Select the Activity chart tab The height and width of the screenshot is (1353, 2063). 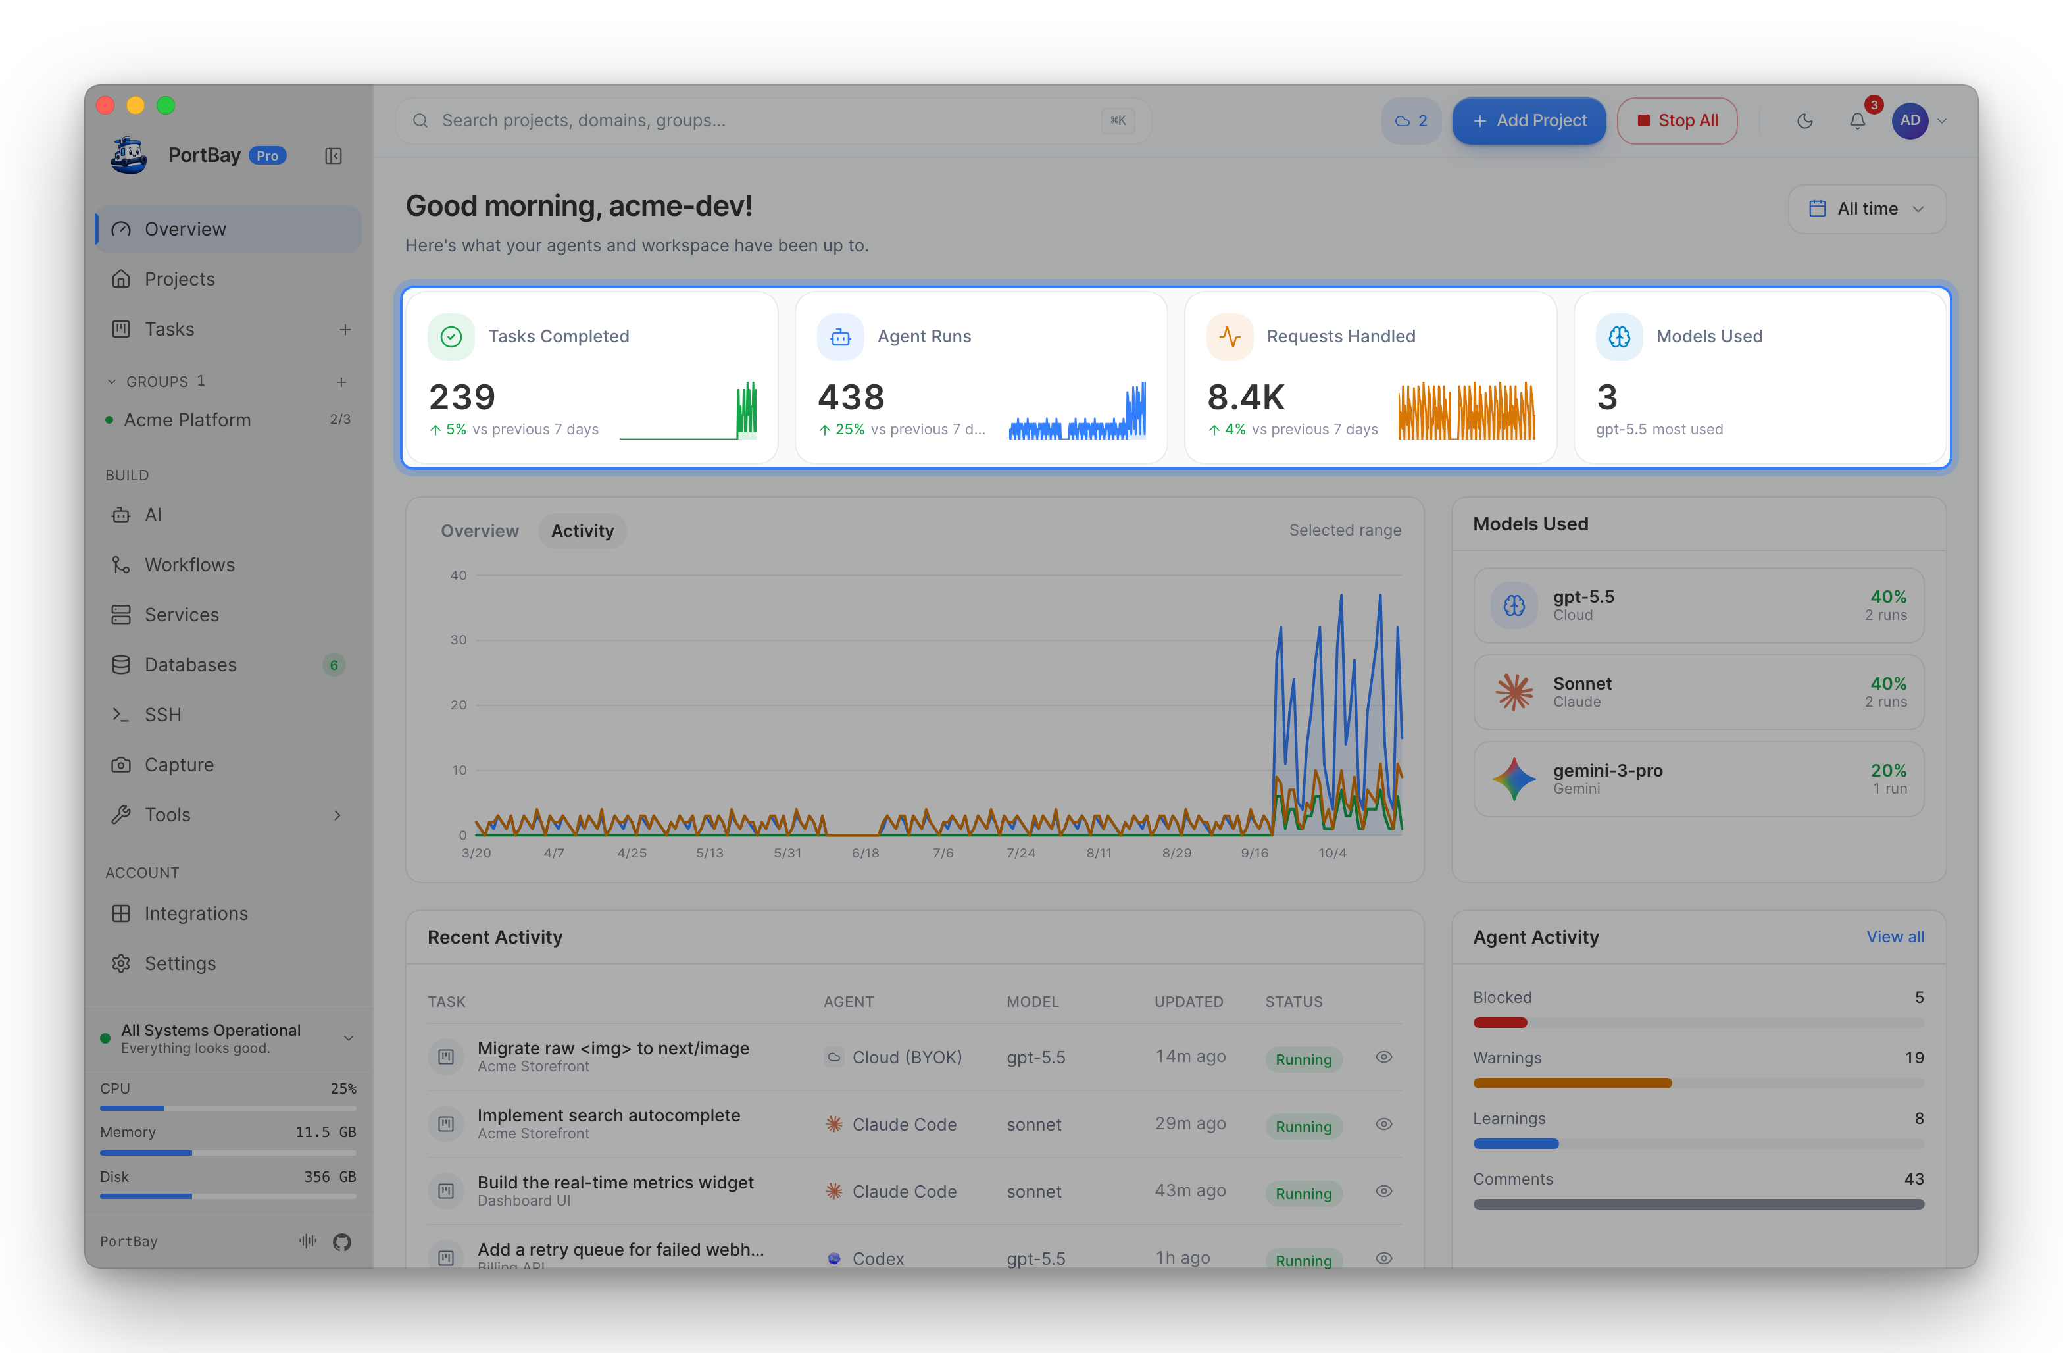coord(582,531)
